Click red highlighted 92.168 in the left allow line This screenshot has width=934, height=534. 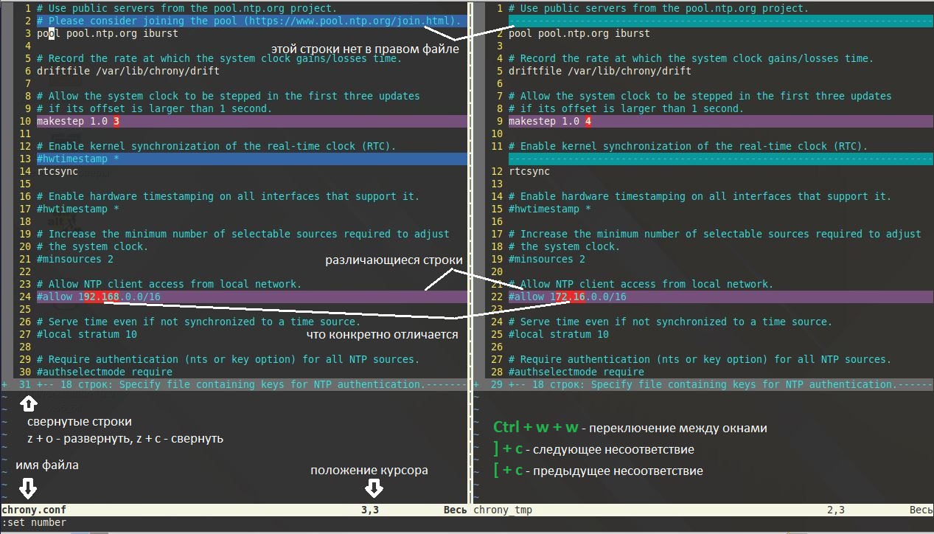(101, 297)
